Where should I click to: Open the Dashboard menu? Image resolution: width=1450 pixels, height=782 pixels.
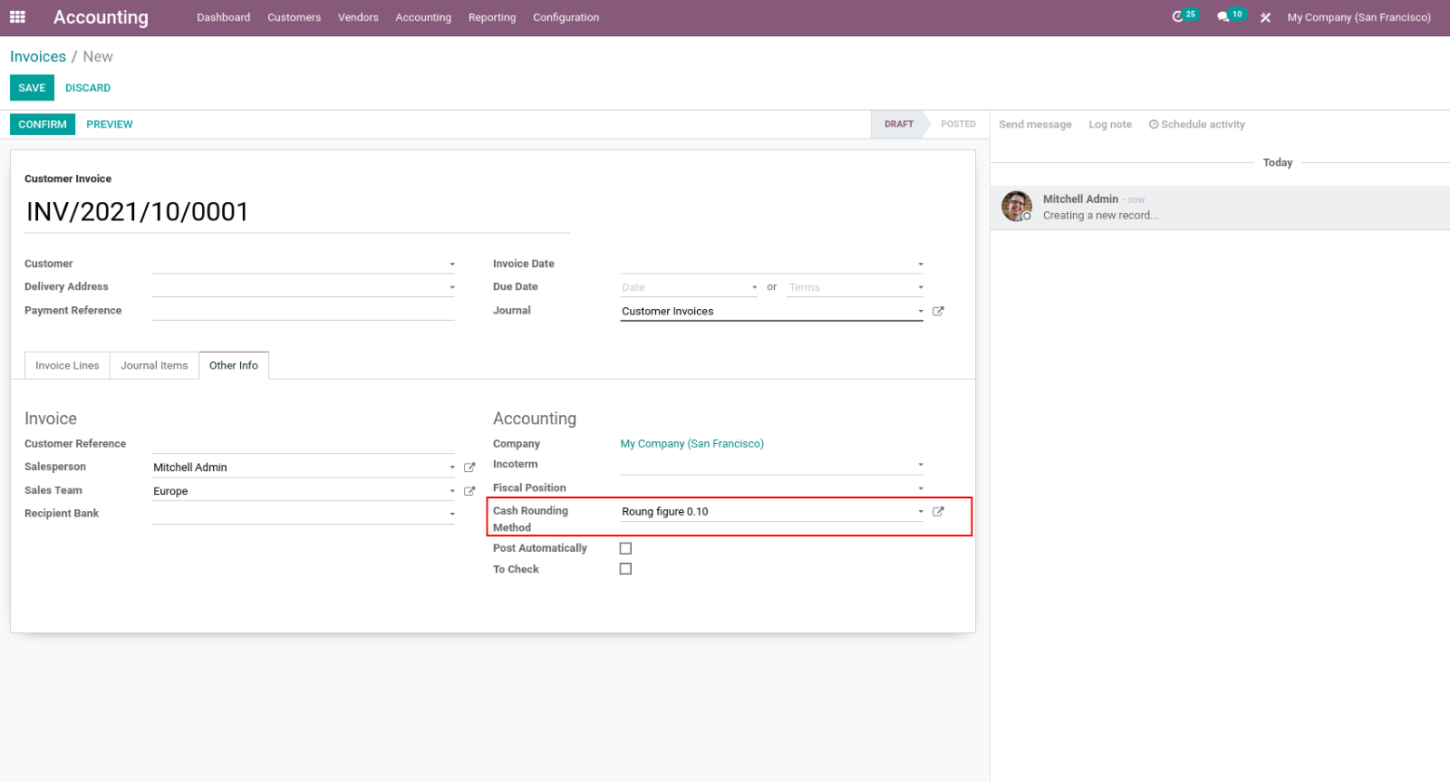224,17
